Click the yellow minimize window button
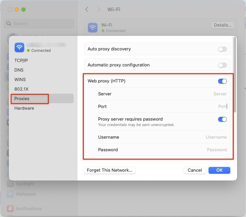 coord(17,10)
